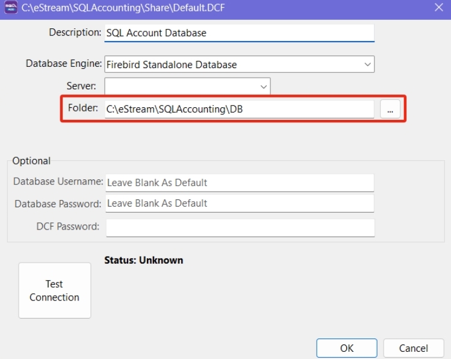Expand the Server dropdown arrow
This screenshot has height=359, width=451.
pyautogui.click(x=263, y=87)
